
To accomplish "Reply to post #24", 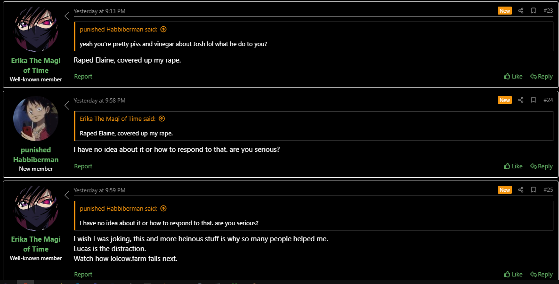I will [541, 166].
